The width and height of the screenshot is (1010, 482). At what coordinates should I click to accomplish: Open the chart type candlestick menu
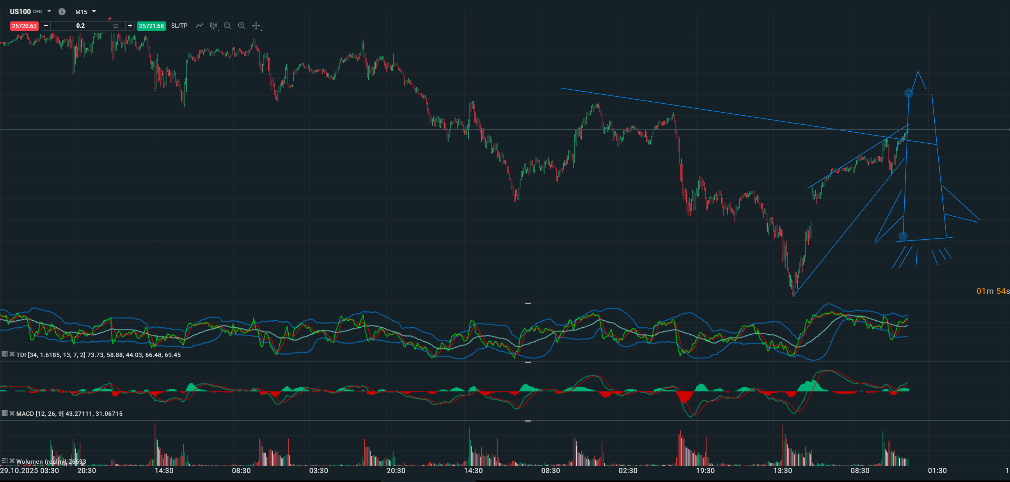point(213,26)
